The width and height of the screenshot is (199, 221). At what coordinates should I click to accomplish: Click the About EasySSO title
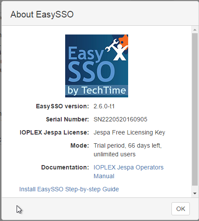coord(42,14)
